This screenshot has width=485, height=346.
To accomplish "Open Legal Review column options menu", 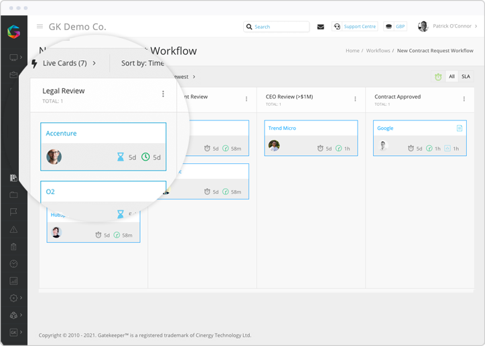I will [x=163, y=94].
